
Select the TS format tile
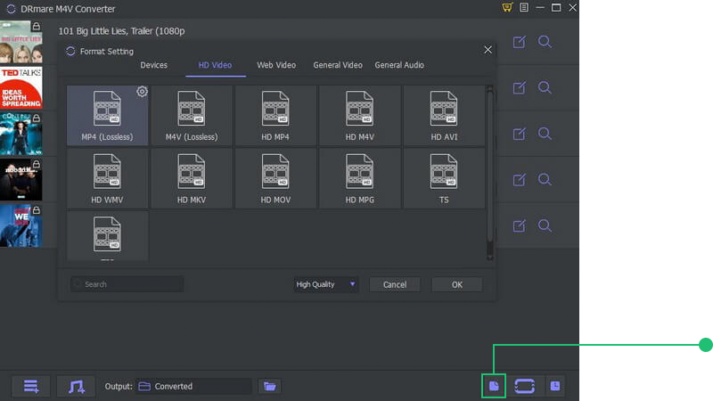pyautogui.click(x=444, y=178)
